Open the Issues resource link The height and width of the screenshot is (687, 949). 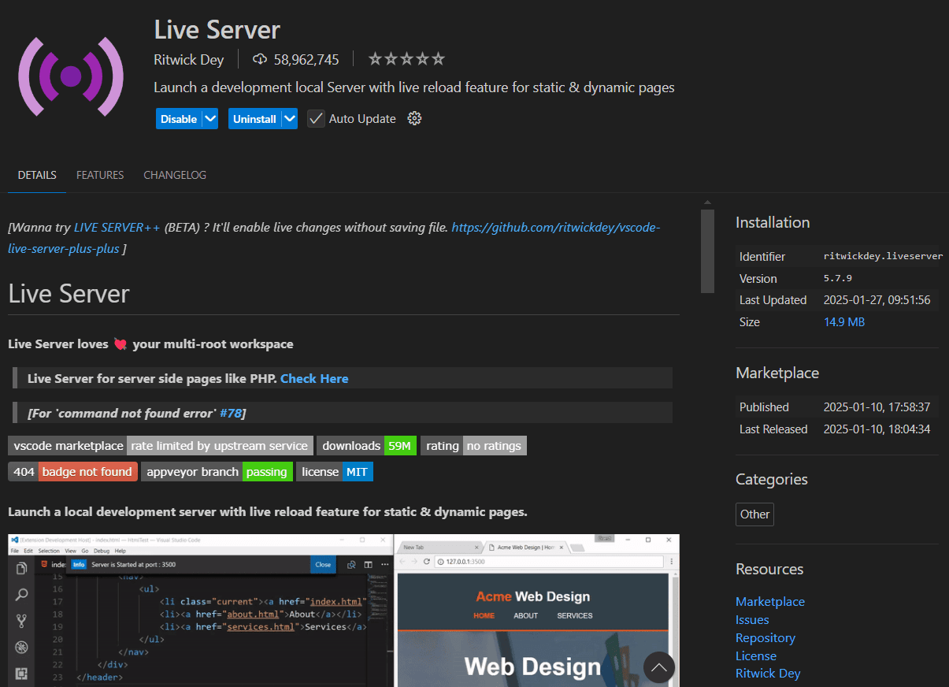point(752,620)
